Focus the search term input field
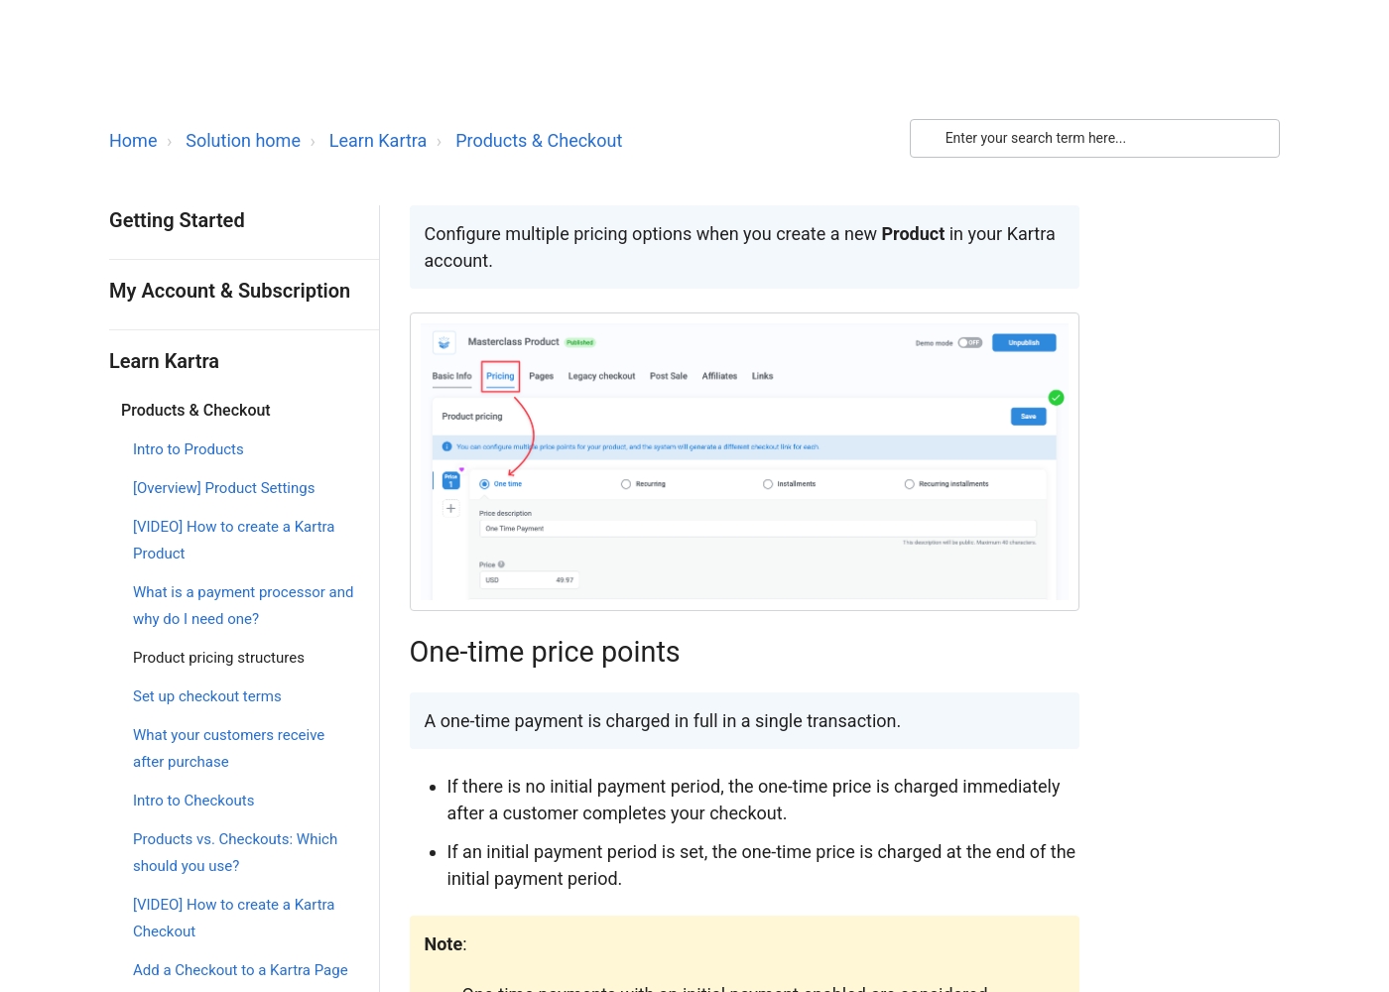Image resolution: width=1389 pixels, height=992 pixels. pyautogui.click(x=1094, y=138)
